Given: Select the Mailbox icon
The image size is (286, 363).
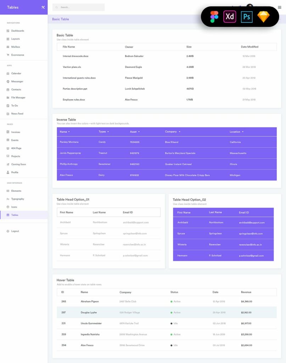Looking at the screenshot, I should 8,46.
